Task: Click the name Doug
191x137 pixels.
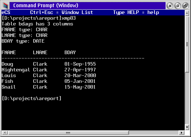Action: click(x=7, y=64)
